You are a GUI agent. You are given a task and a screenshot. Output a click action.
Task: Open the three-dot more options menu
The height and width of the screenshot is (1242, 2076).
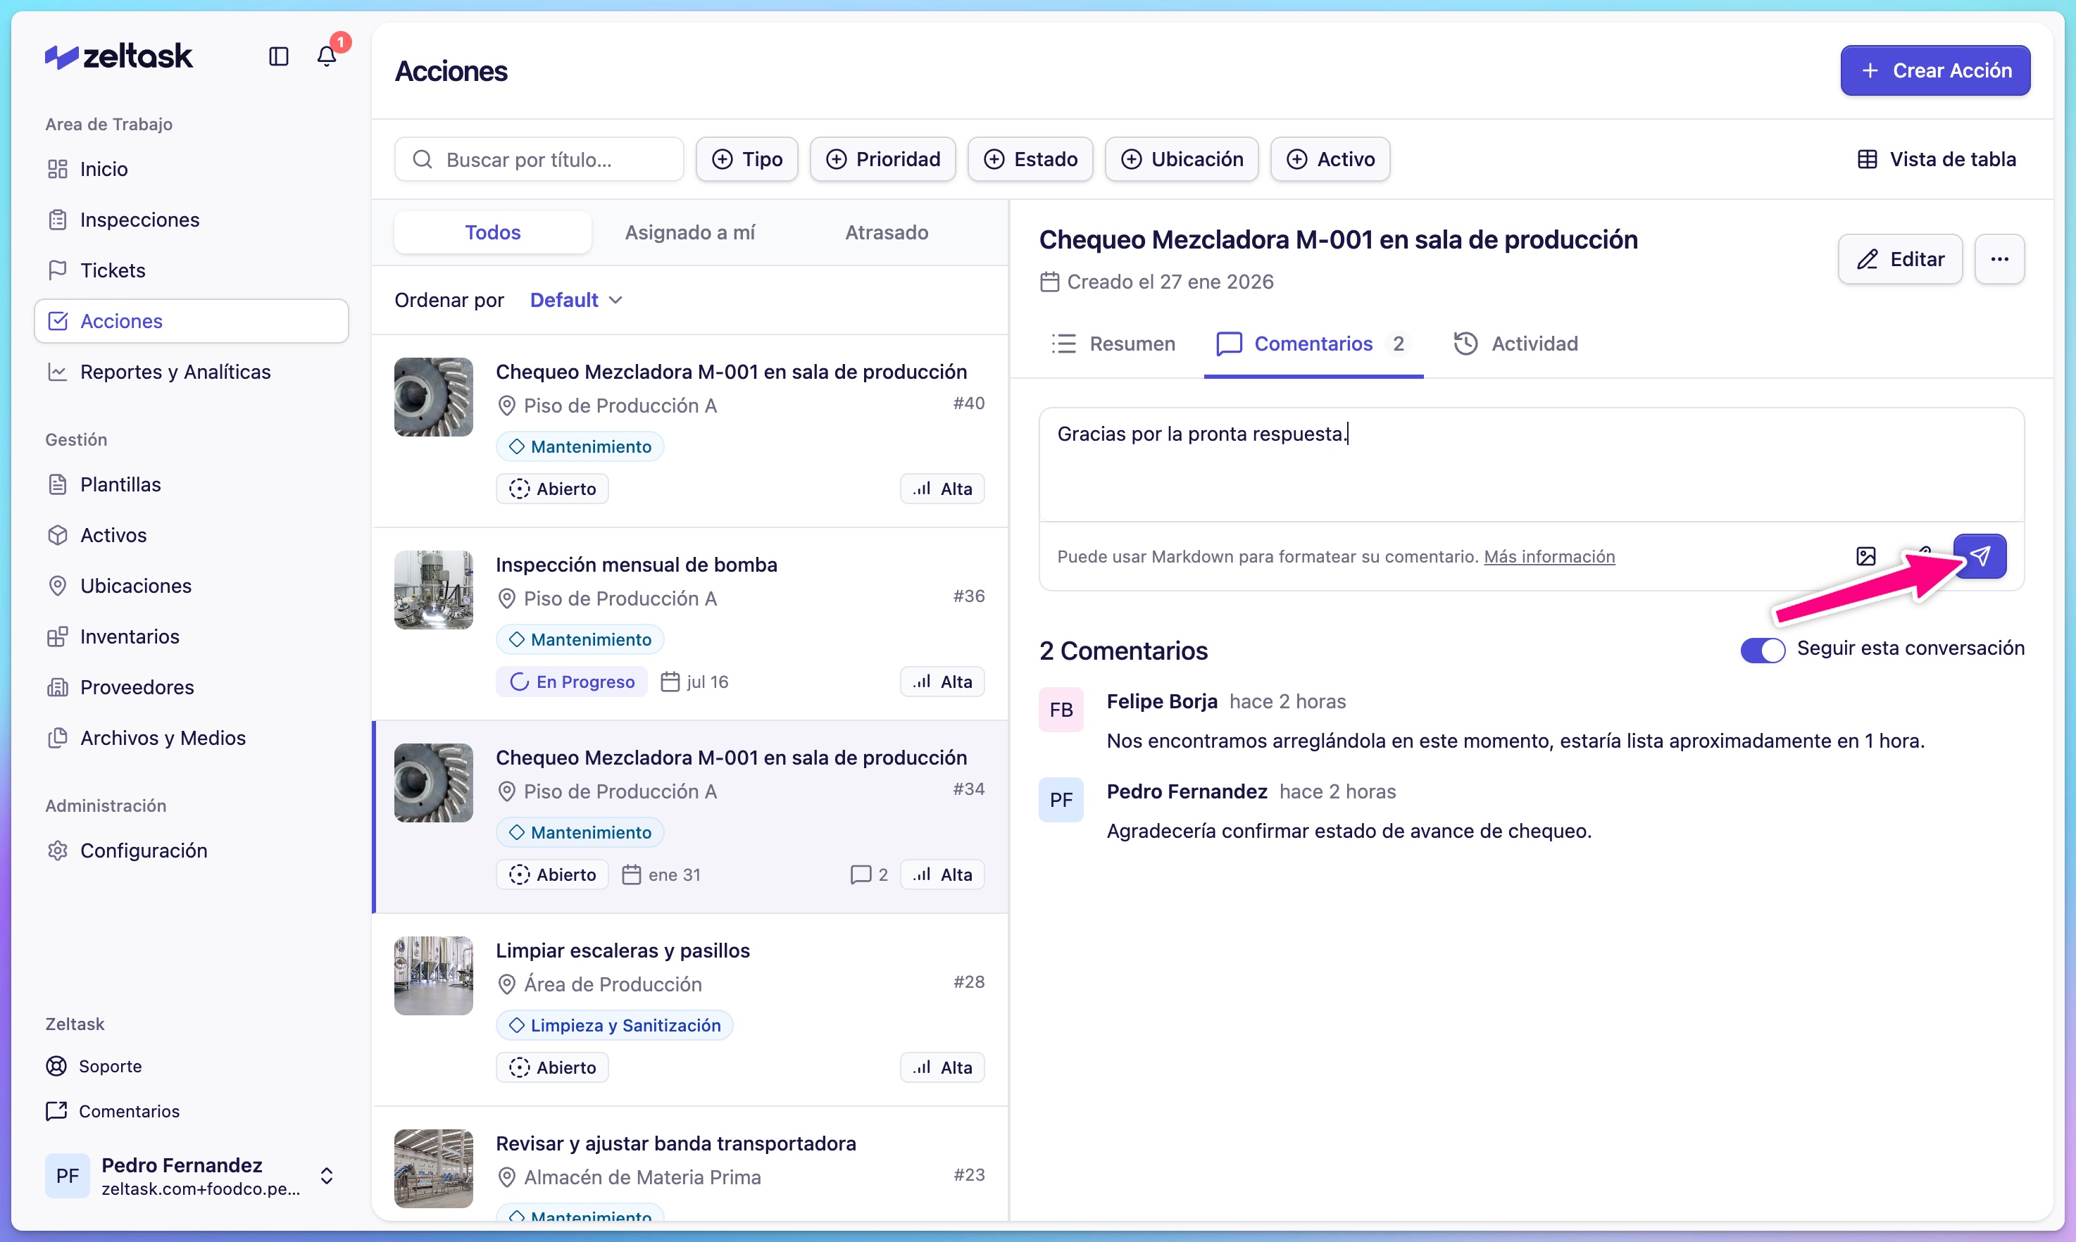pyautogui.click(x=1999, y=259)
